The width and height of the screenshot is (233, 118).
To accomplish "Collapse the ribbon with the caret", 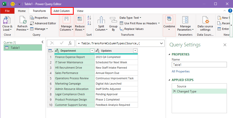I will 225,11.
